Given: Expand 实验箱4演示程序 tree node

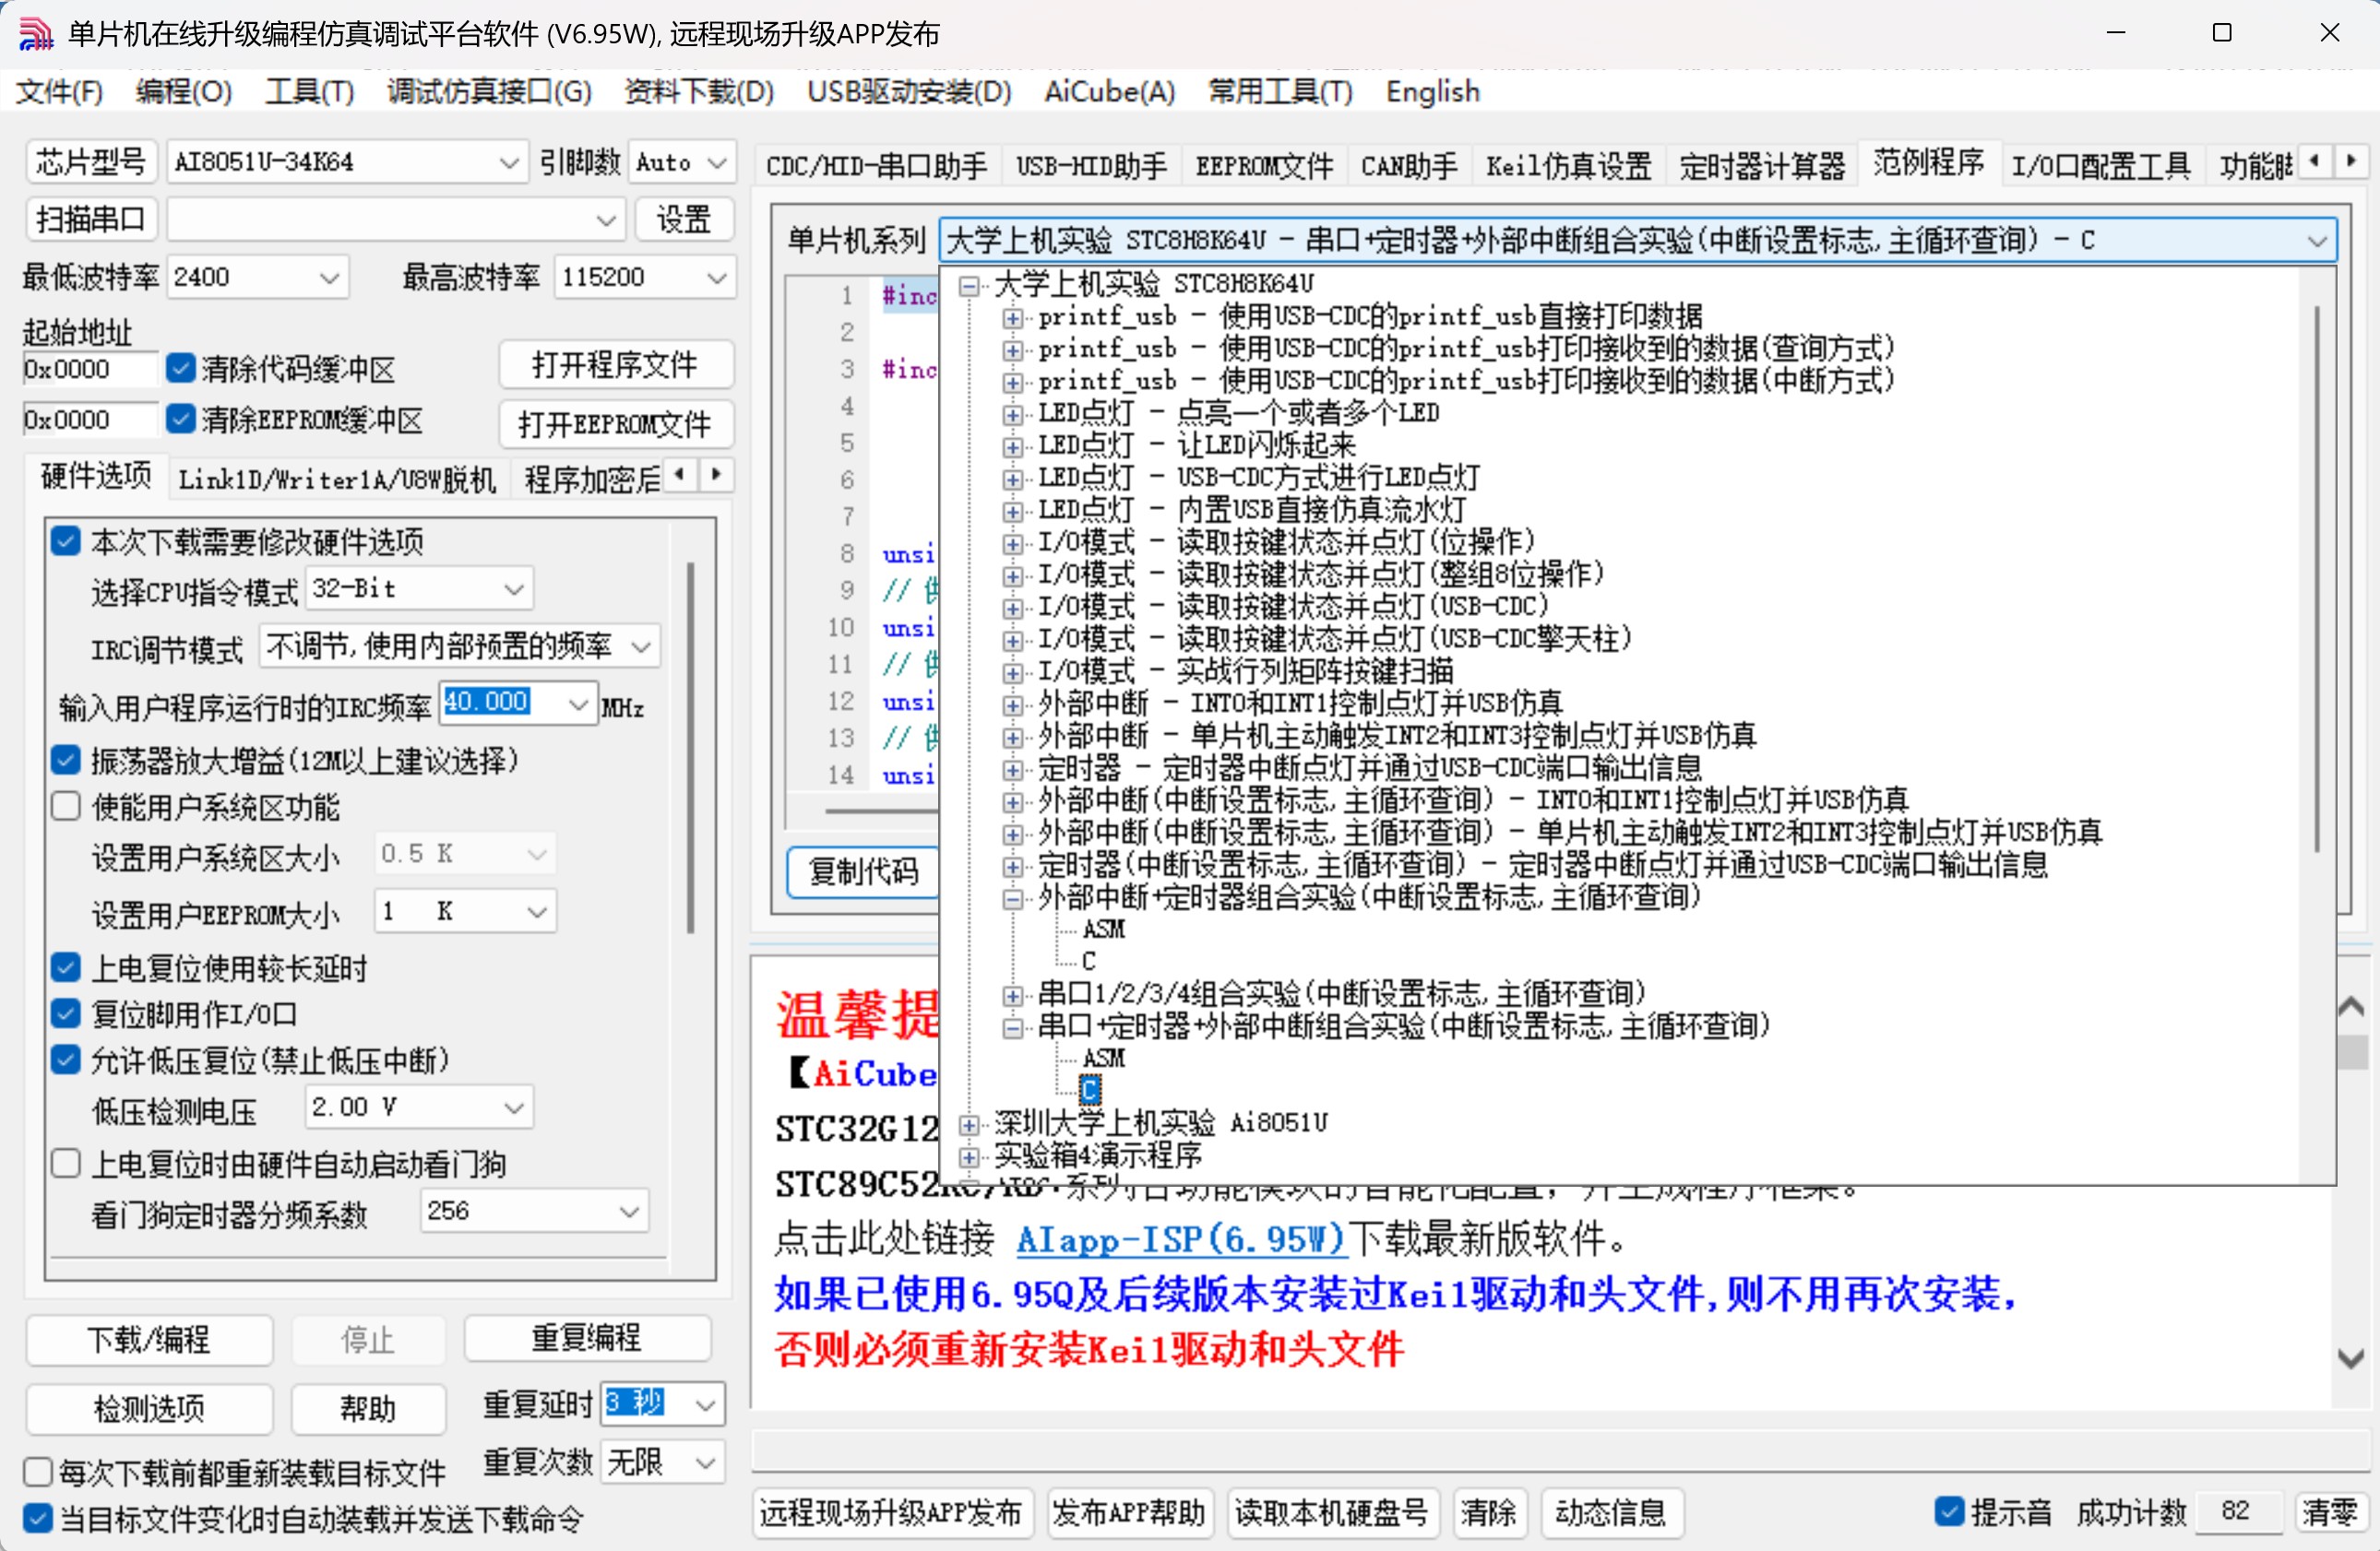Looking at the screenshot, I should pos(968,1157).
